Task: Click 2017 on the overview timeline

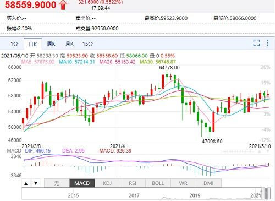Action: pyautogui.click(x=134, y=195)
